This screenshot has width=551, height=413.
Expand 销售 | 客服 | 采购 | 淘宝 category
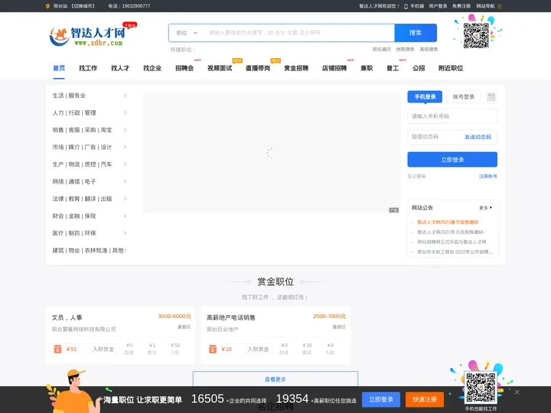tap(90, 130)
